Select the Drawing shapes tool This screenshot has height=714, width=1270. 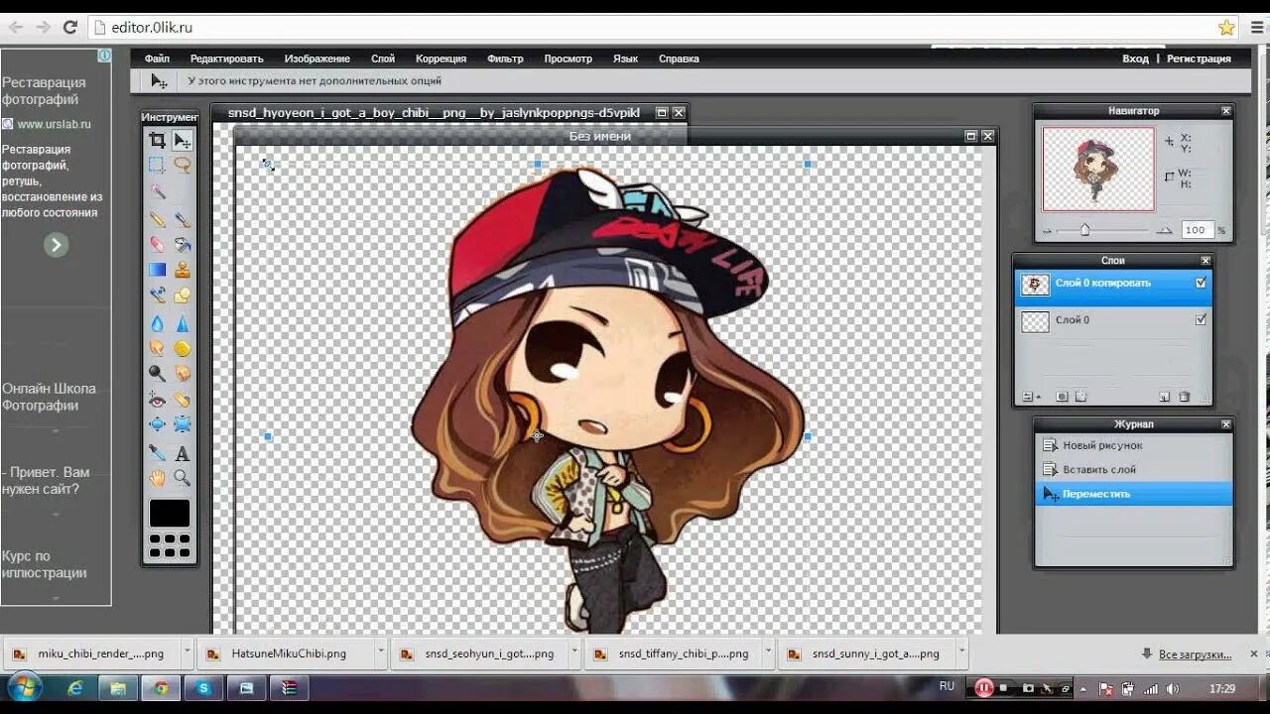(x=183, y=296)
